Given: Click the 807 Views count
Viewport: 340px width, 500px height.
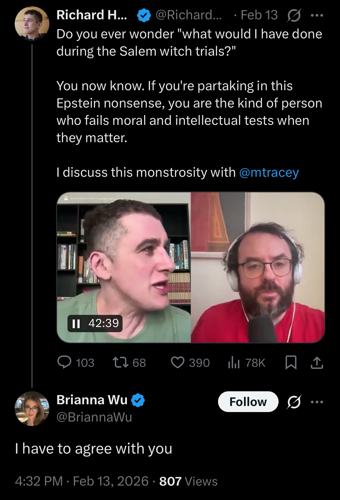Looking at the screenshot, I should [x=188, y=481].
